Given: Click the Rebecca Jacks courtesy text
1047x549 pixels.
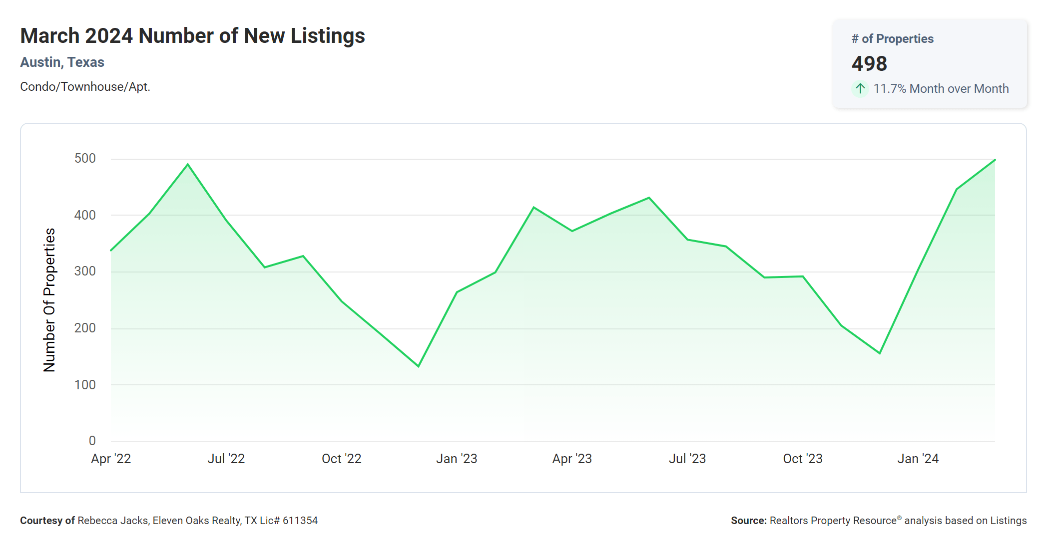Looking at the screenshot, I should click(169, 521).
